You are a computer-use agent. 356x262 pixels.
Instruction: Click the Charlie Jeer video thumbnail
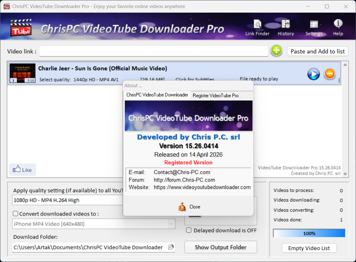(x=23, y=73)
